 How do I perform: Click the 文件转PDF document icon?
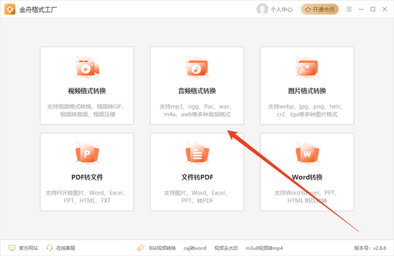[x=196, y=154]
